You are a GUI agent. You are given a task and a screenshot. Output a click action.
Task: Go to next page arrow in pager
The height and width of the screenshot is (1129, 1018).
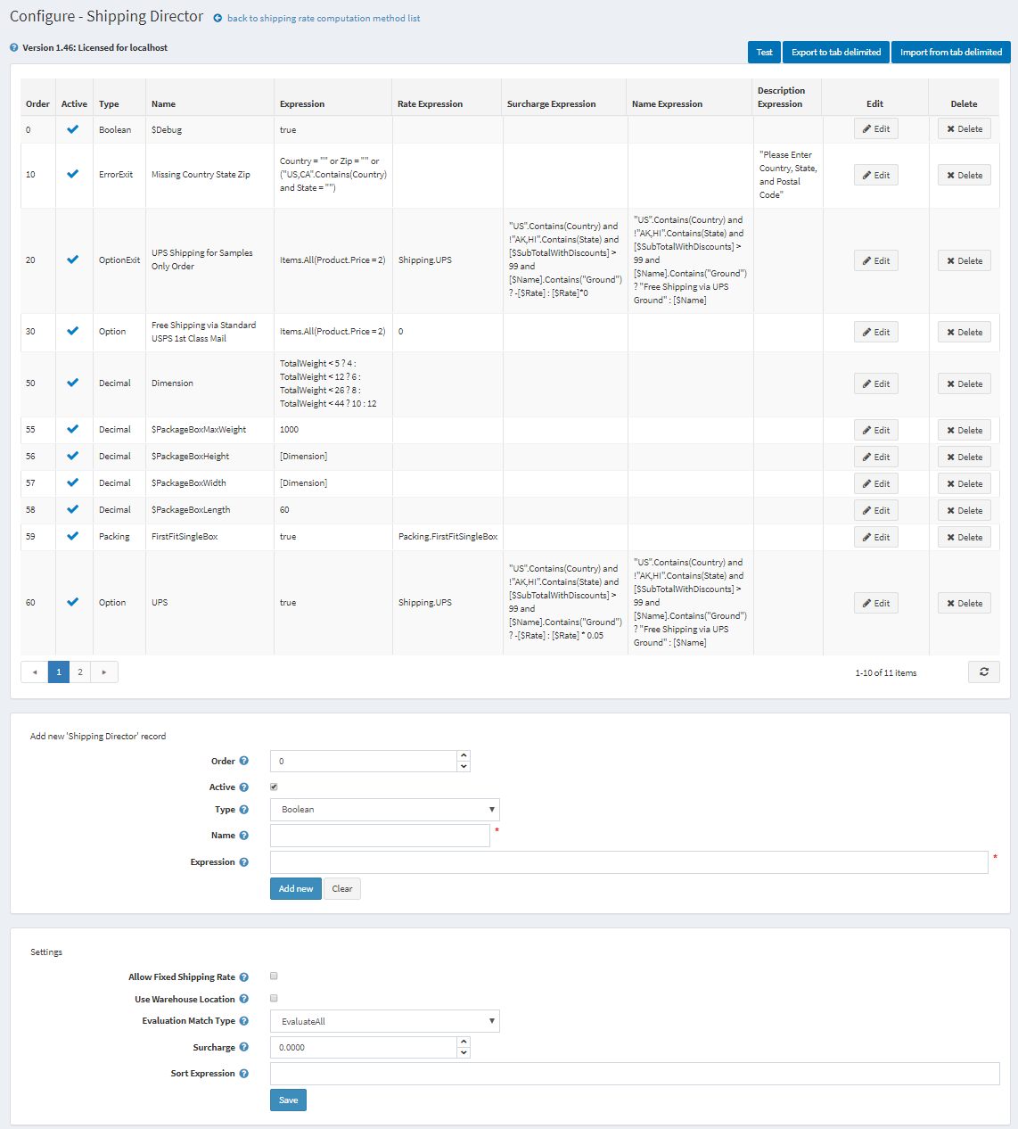pyautogui.click(x=104, y=672)
